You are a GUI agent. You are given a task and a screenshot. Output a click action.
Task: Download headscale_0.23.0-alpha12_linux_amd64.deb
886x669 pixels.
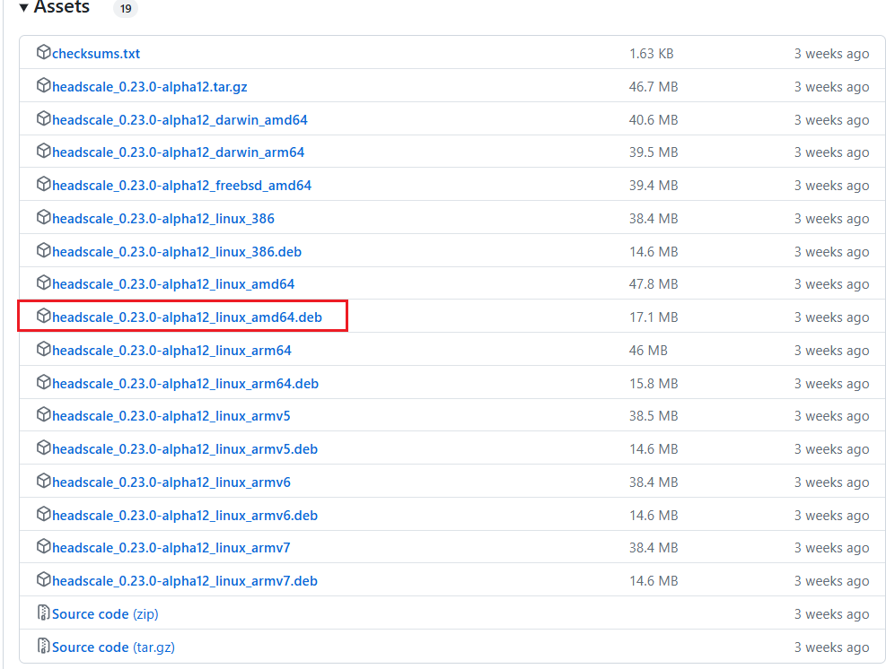coord(187,317)
